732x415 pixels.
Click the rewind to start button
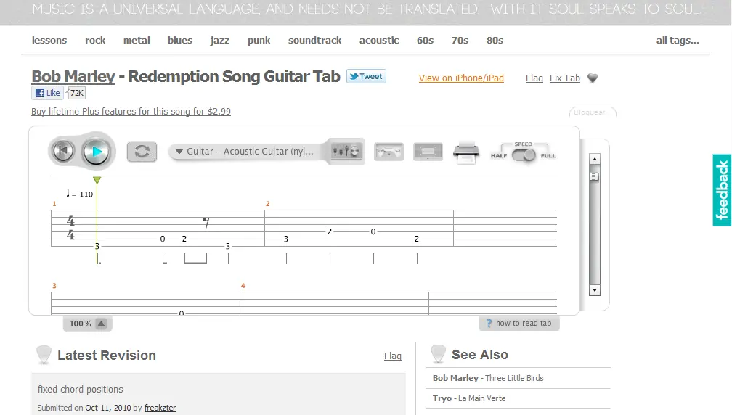63,151
